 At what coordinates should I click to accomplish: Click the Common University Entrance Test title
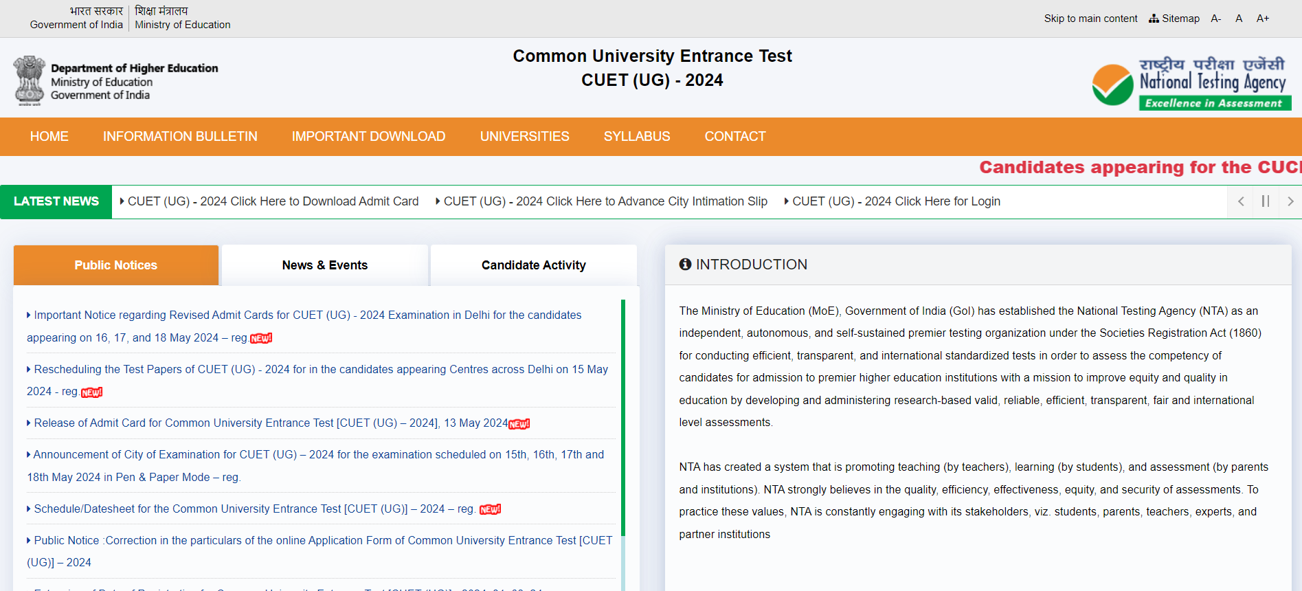click(x=652, y=56)
